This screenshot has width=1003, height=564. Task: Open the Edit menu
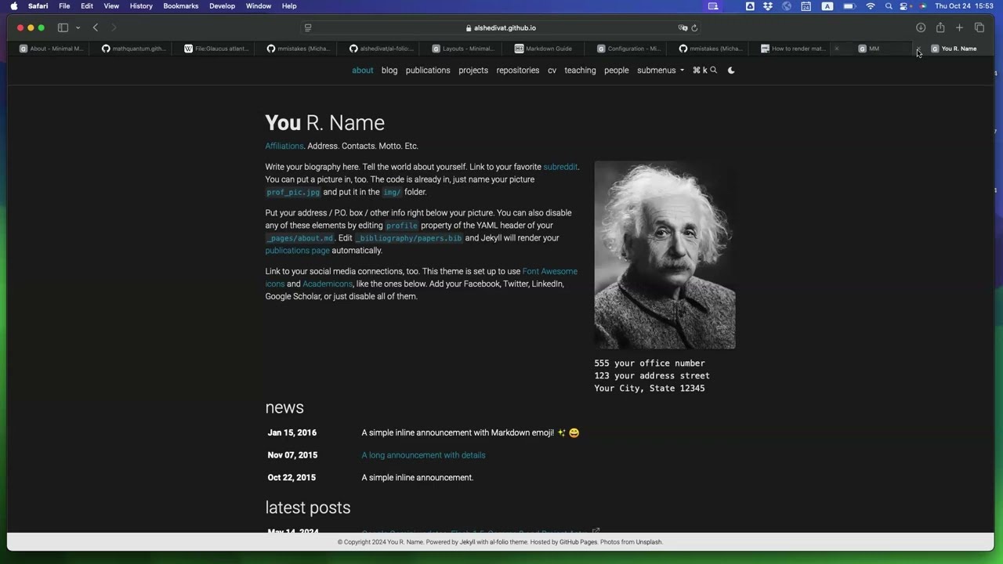pyautogui.click(x=87, y=5)
